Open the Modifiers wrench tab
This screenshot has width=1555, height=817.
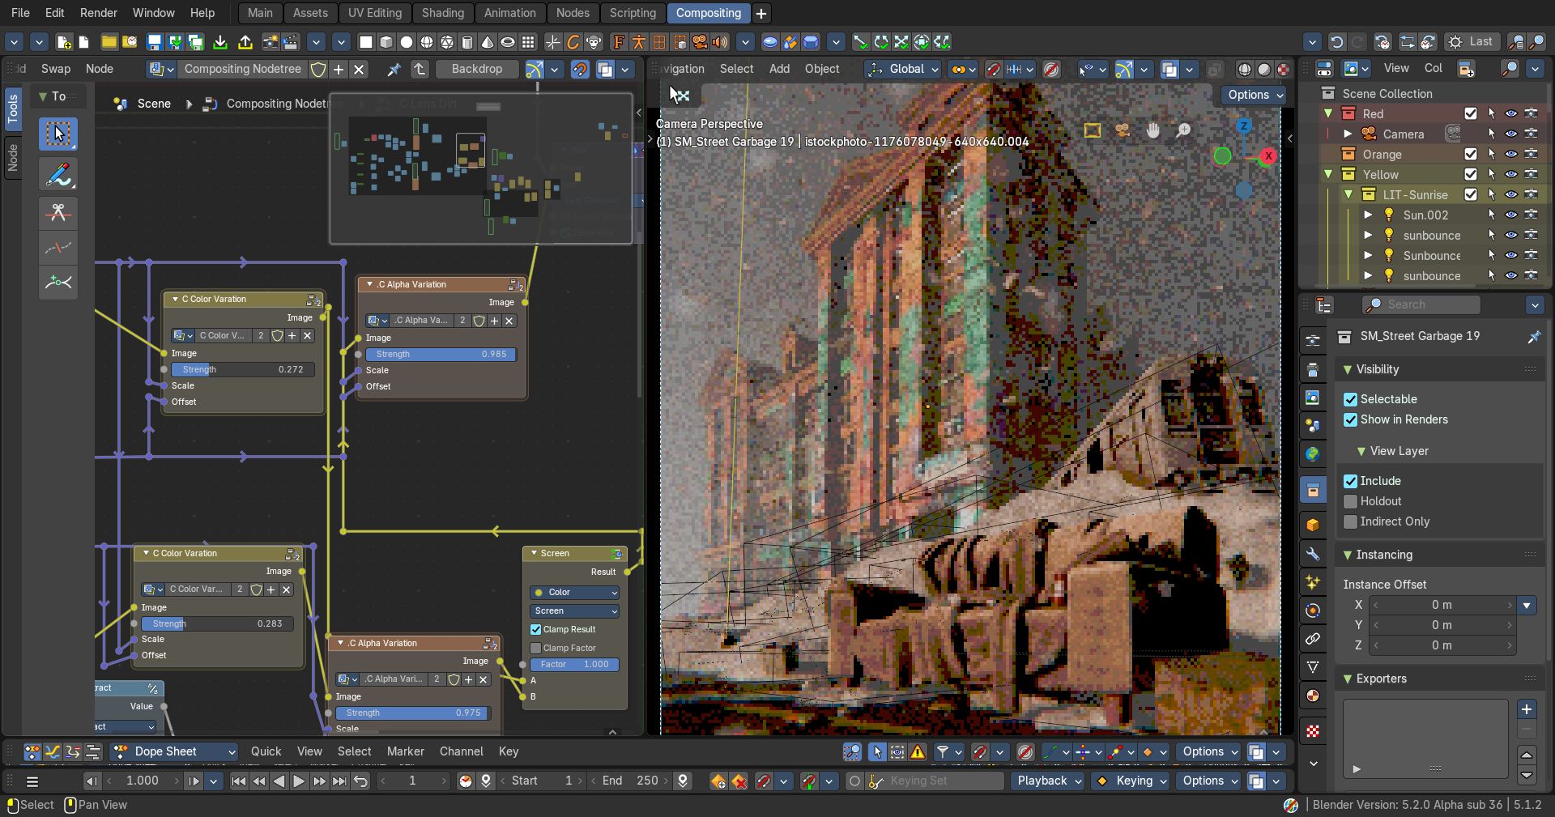tap(1313, 554)
